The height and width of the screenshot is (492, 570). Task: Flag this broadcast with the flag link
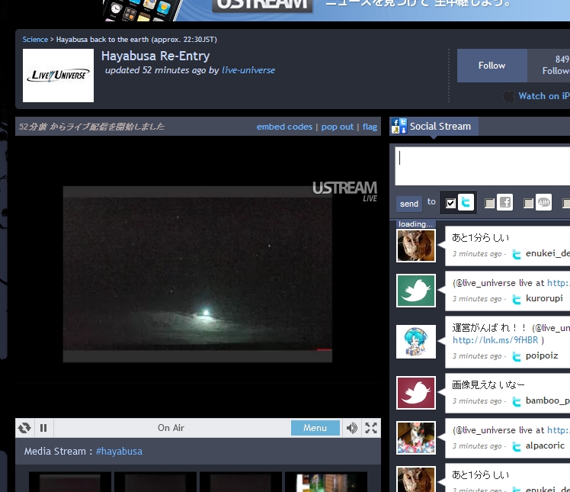coord(370,127)
